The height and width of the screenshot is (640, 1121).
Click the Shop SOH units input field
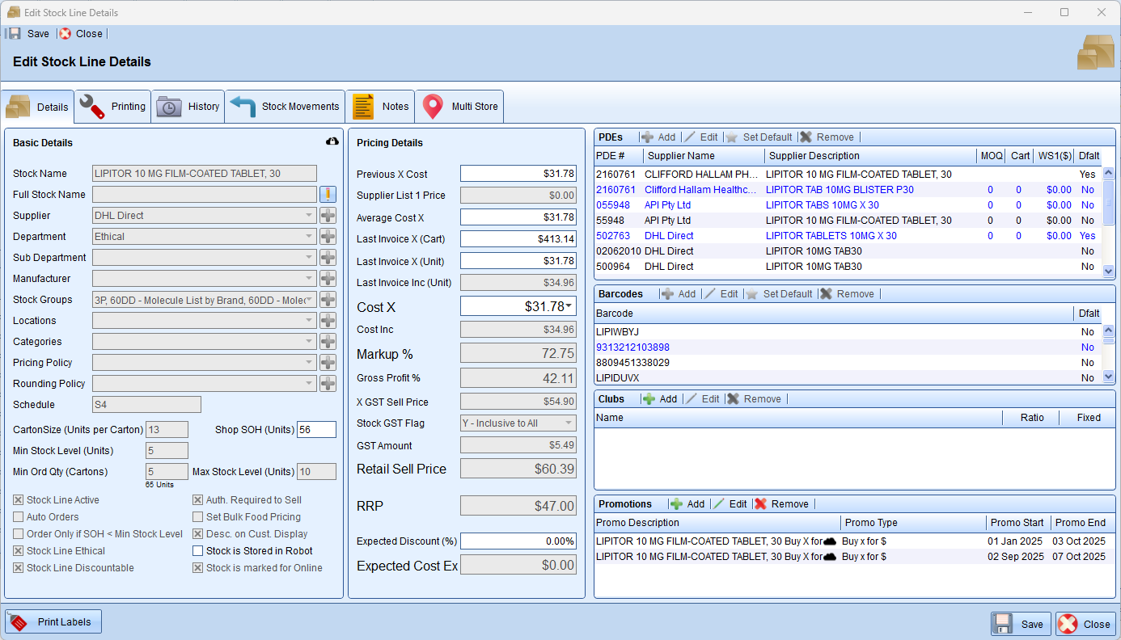point(316,430)
